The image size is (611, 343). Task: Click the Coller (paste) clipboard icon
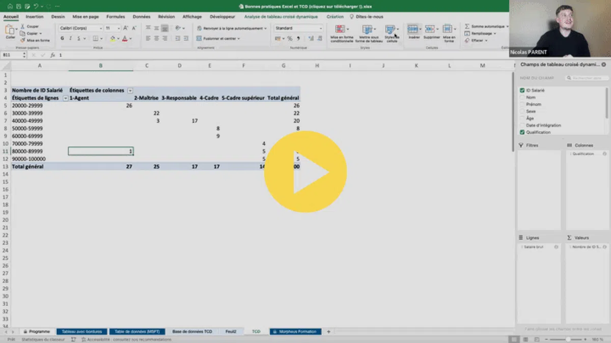tap(10, 31)
